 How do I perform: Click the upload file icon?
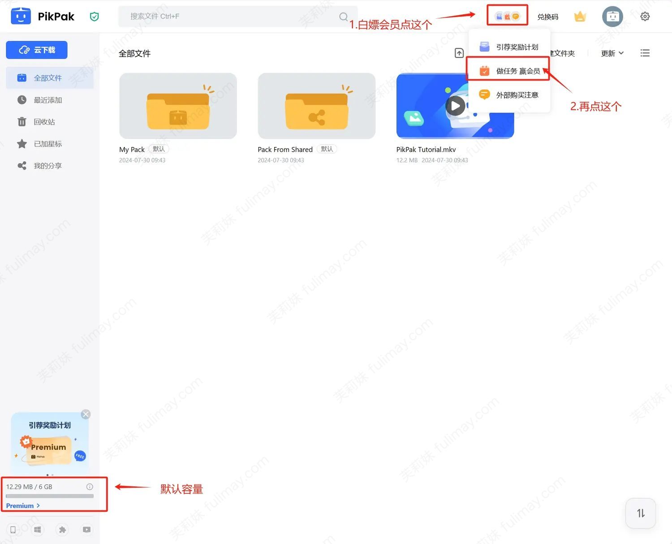tap(459, 53)
